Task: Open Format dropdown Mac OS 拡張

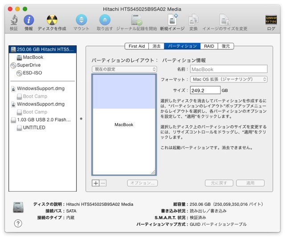Action: coord(229,79)
